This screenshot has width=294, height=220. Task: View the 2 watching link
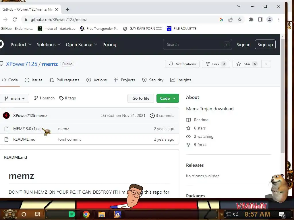200,136
